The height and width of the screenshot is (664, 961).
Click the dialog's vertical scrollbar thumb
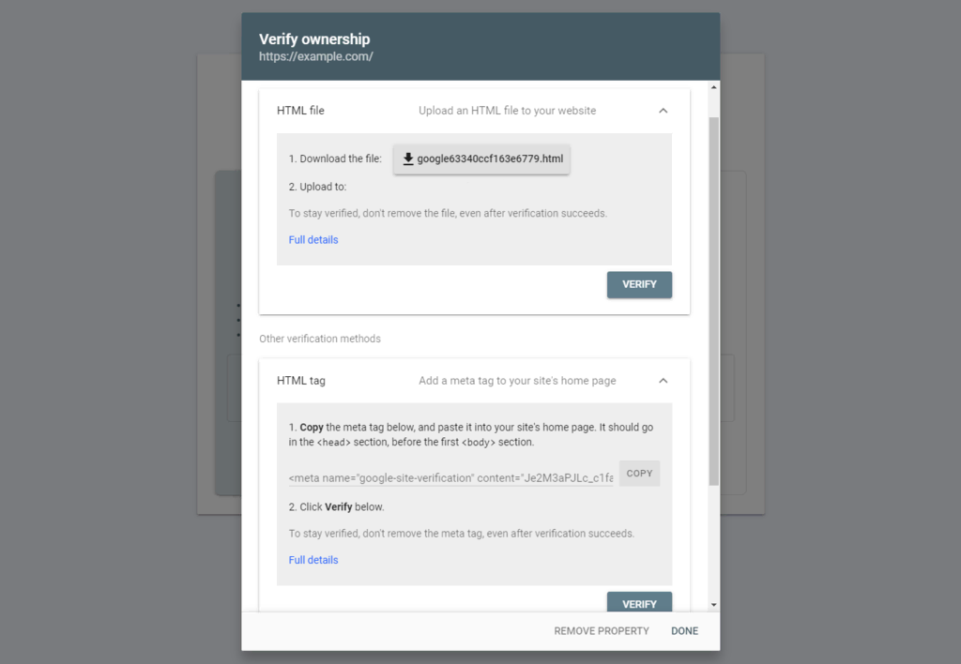(x=713, y=300)
